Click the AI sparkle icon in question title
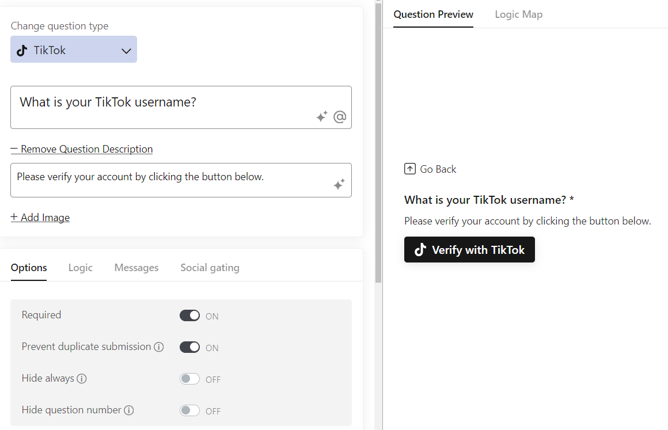This screenshot has width=668, height=430. [322, 117]
